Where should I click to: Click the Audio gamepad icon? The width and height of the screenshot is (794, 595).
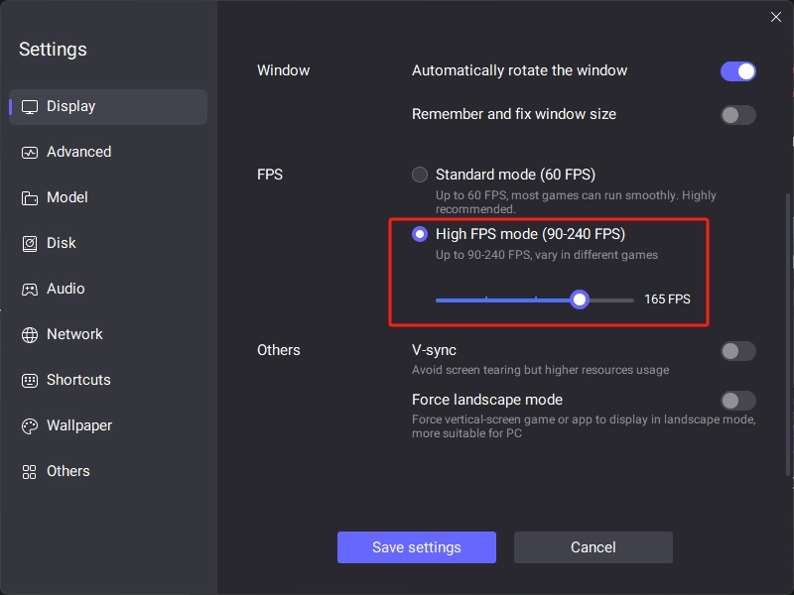(x=30, y=289)
